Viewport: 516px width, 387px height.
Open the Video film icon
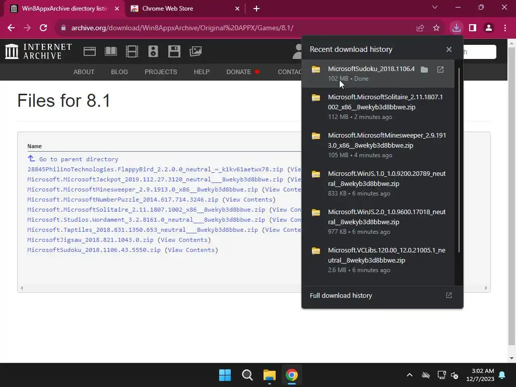tap(132, 51)
